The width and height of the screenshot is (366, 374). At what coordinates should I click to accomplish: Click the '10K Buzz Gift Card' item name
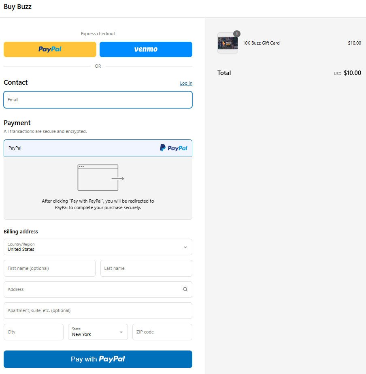click(261, 43)
